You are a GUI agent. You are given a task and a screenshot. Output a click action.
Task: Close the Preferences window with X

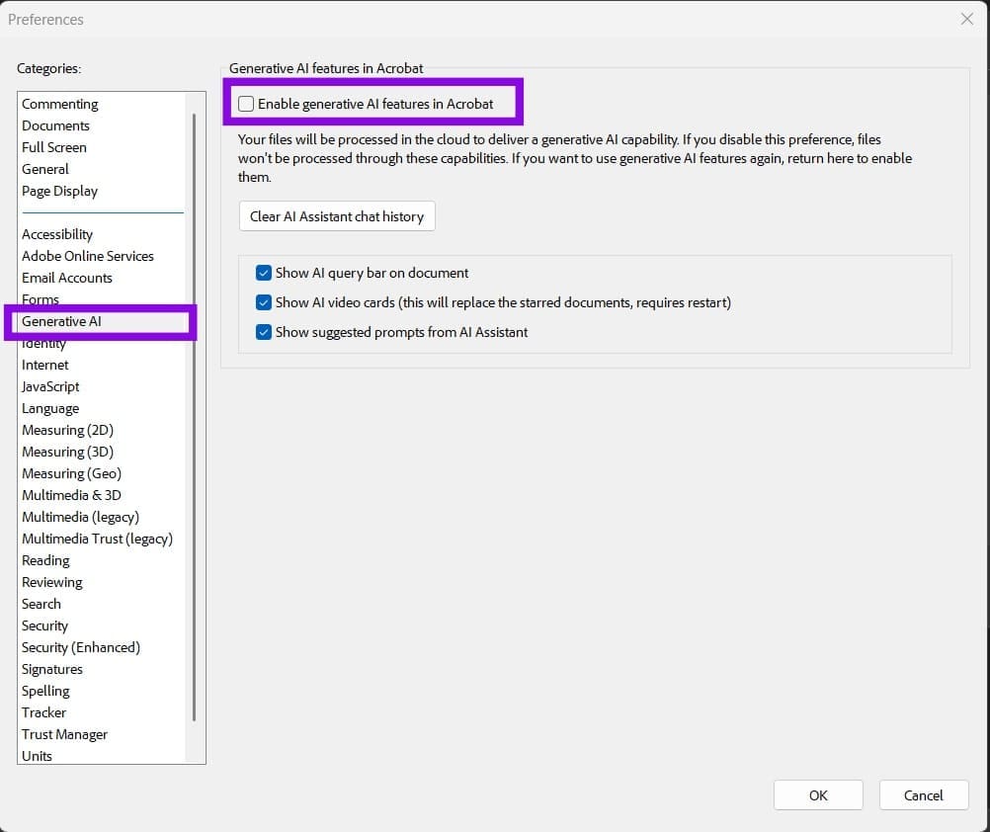(x=966, y=19)
